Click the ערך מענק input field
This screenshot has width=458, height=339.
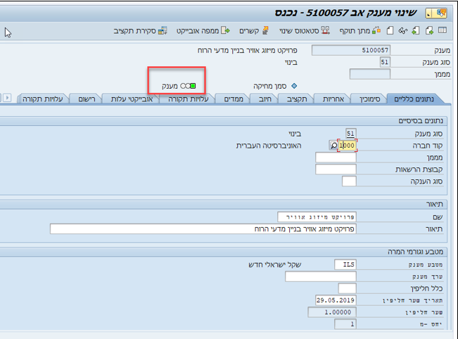pyautogui.click(x=321, y=276)
